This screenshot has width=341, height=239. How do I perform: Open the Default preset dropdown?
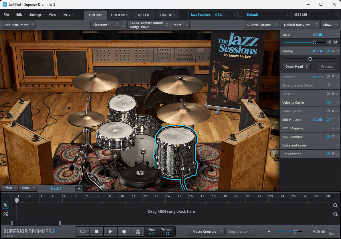tap(267, 15)
